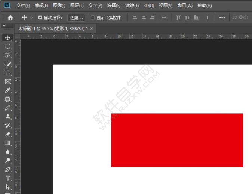Enable the 显示变换控件 checkbox
This screenshot has width=252, height=194.
(93, 18)
